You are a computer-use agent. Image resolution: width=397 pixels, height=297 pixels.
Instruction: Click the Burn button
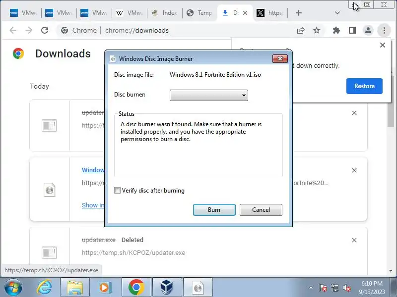tap(214, 210)
